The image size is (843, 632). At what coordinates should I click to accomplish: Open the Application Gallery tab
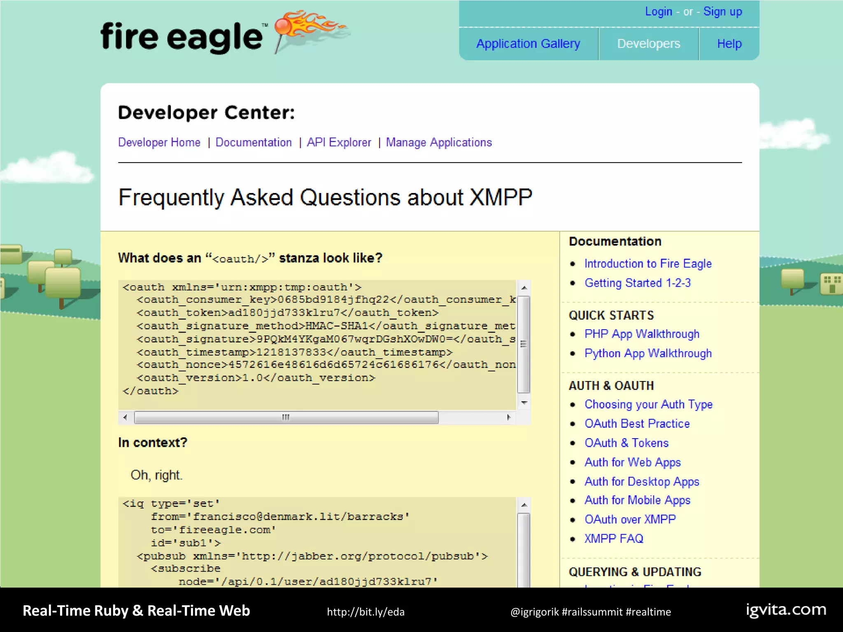pyautogui.click(x=528, y=44)
